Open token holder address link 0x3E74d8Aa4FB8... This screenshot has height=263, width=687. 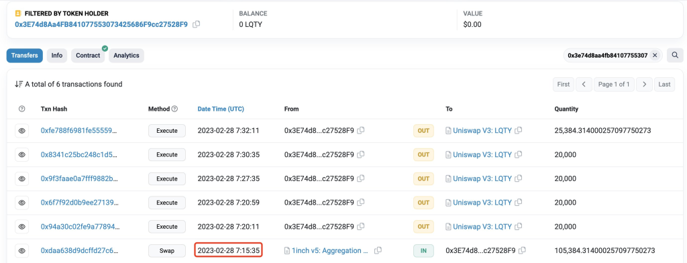point(101,25)
